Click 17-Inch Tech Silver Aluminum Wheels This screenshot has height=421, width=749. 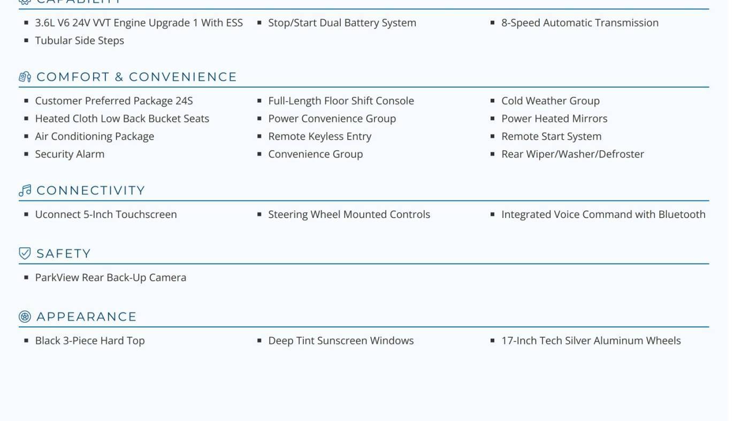pos(591,340)
